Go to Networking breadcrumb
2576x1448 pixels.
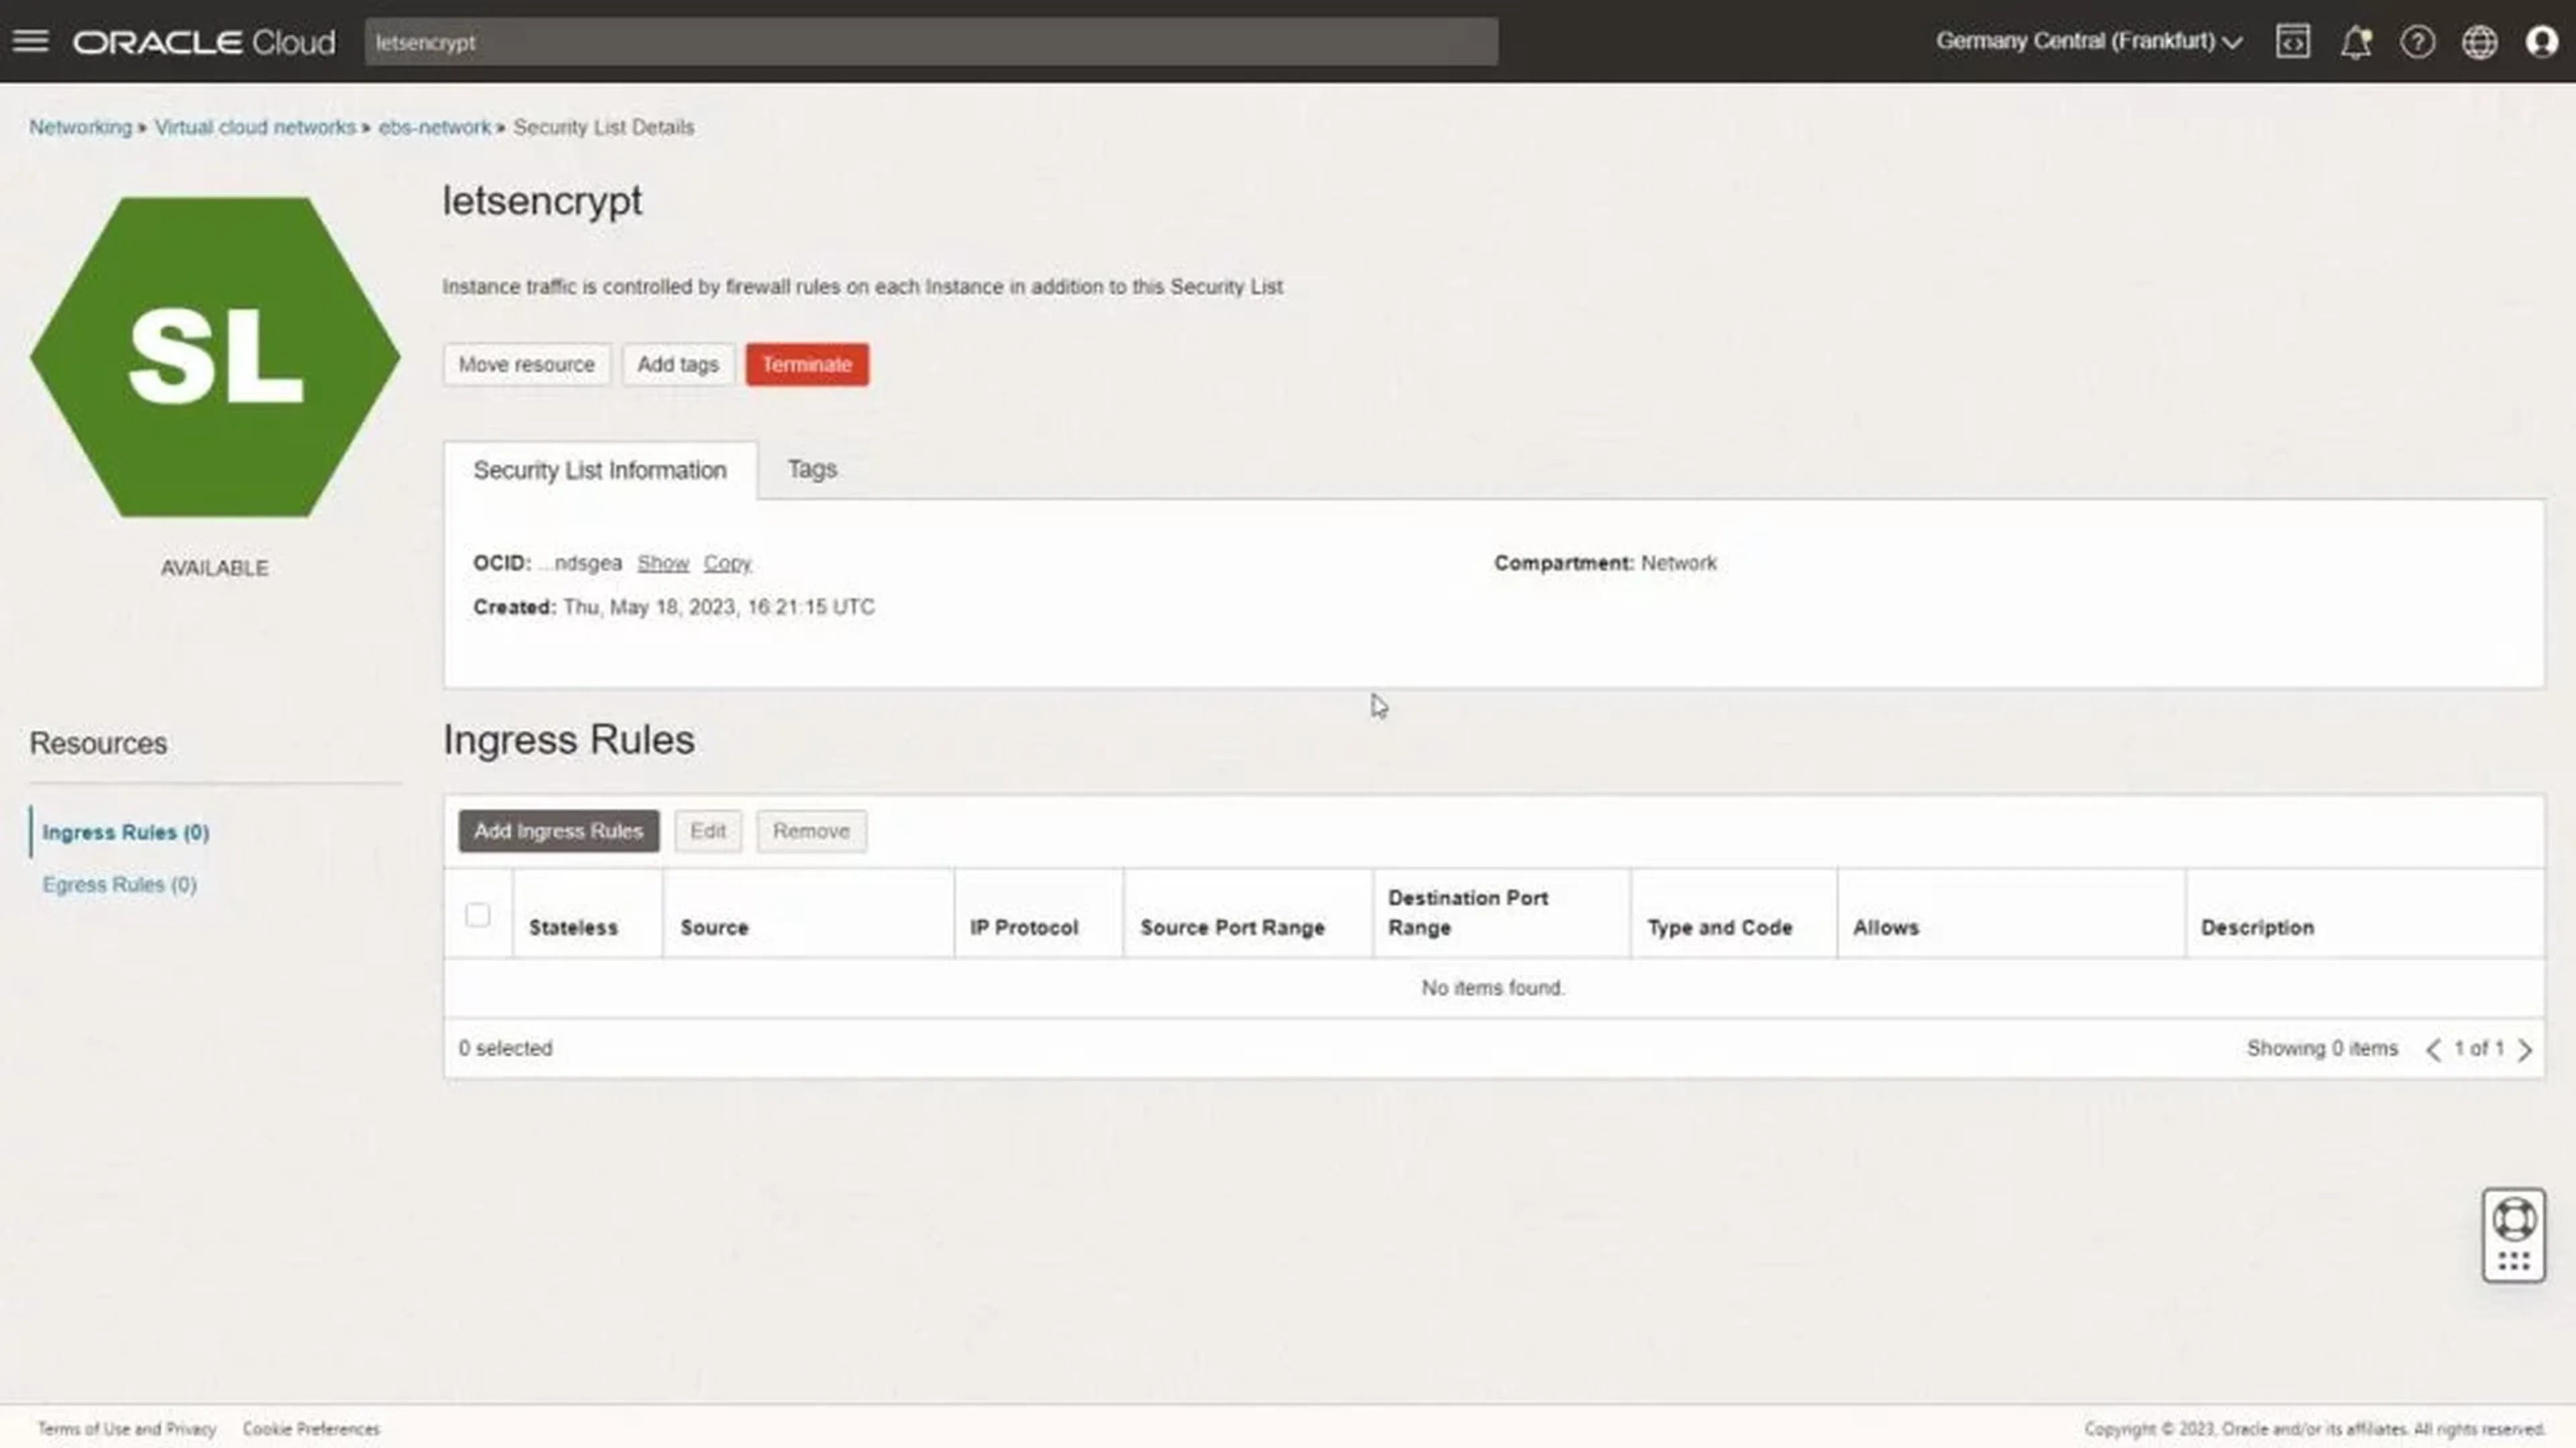pyautogui.click(x=80, y=127)
